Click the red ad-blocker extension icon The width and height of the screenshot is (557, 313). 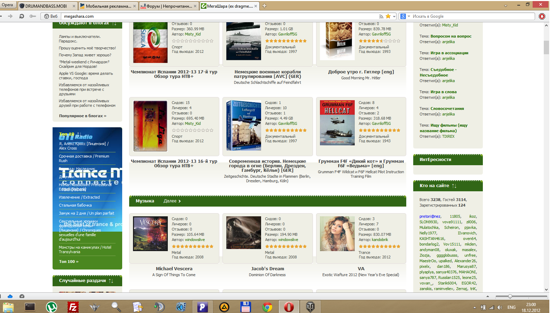pyautogui.click(x=542, y=16)
